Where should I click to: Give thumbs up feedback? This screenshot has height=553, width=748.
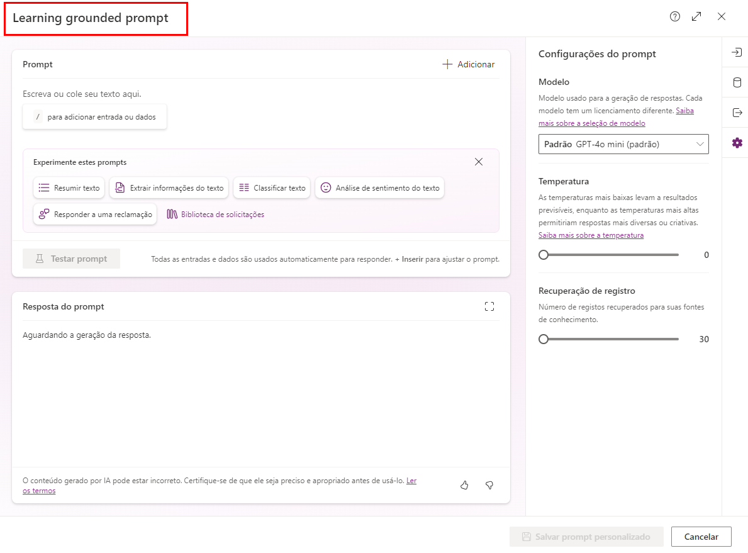click(465, 485)
